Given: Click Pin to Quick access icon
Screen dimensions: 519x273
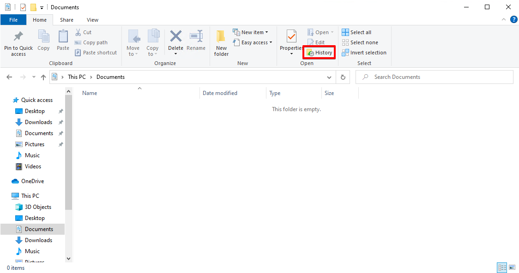Looking at the screenshot, I should tap(18, 43).
